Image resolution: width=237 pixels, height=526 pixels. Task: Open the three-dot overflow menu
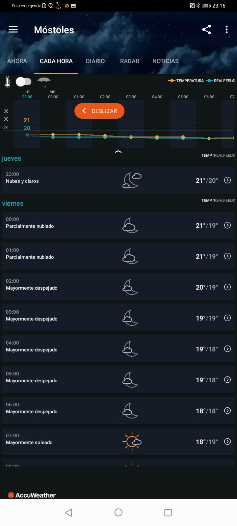pos(226,30)
